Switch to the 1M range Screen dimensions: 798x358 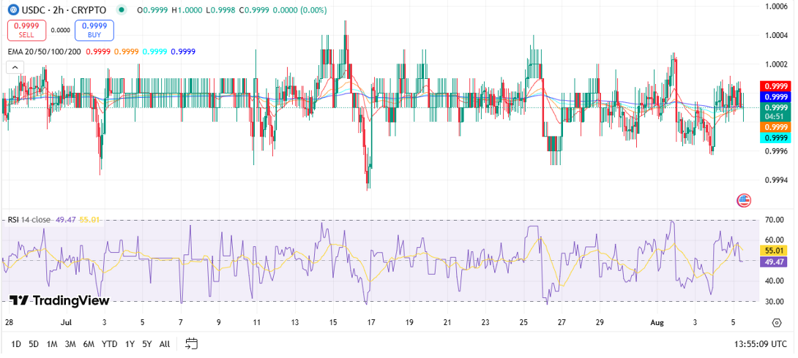point(52,343)
